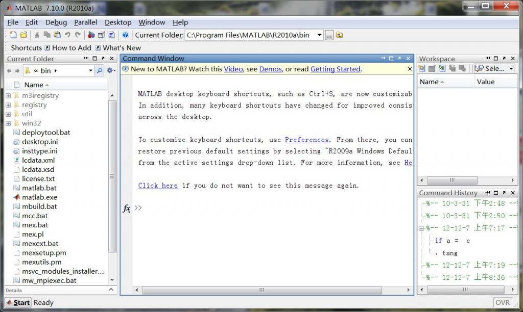Screen dimensions: 523x312
Task: Expand the m3iregistry folder
Action: point(8,95)
